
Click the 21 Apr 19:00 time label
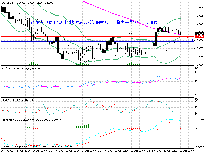121,151
